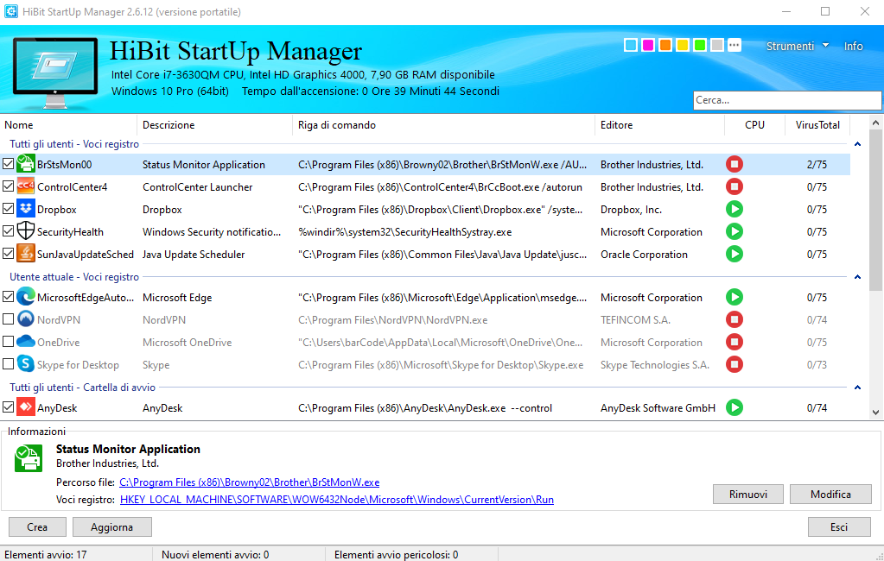Click red stop icon for Skype for Desktop
Image resolution: width=884 pixels, height=561 pixels.
734,364
